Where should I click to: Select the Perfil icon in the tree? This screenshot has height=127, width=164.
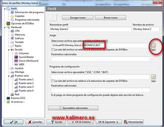coord(8,9)
